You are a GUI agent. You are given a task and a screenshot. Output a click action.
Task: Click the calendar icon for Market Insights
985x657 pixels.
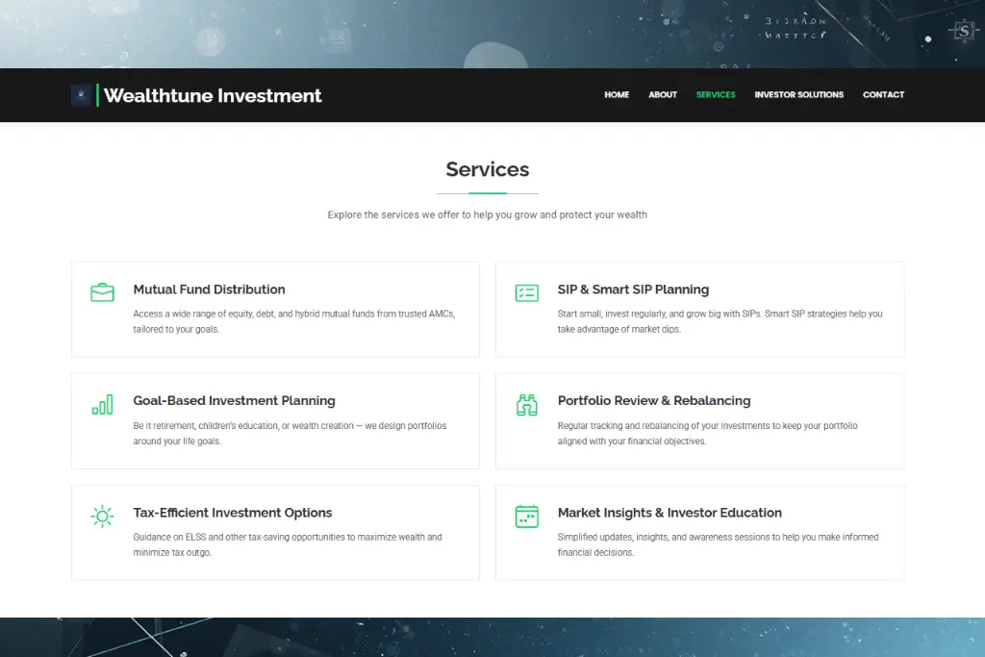526,517
